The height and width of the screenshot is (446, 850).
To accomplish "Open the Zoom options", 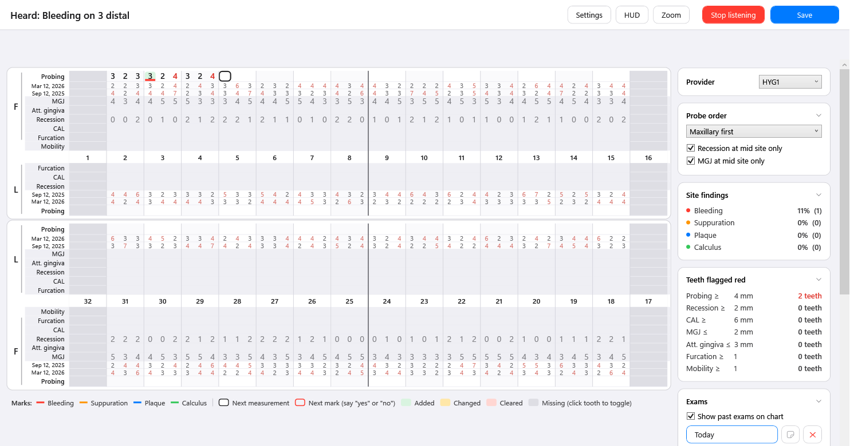I will [671, 15].
